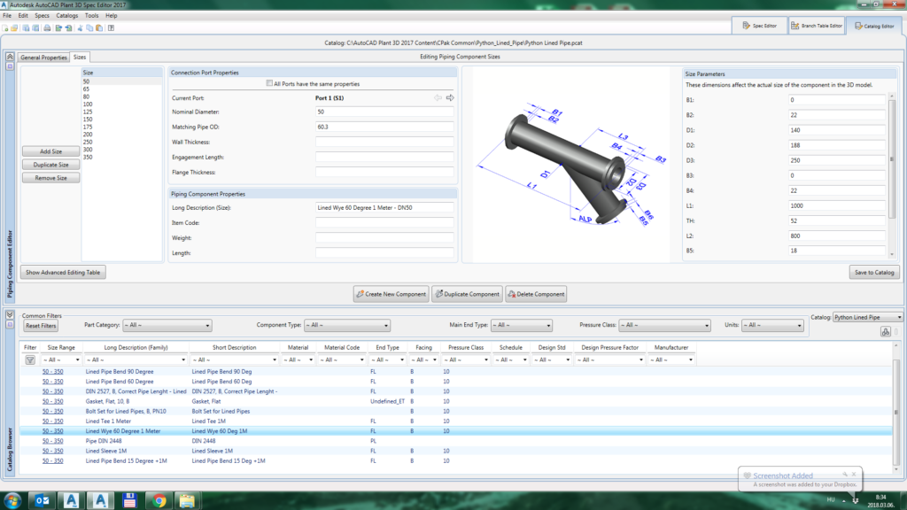
Task: Switch to the Branch Table Editor tab
Action: [x=816, y=26]
